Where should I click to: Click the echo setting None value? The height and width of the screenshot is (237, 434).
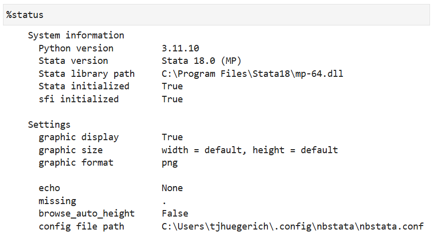pyautogui.click(x=172, y=188)
